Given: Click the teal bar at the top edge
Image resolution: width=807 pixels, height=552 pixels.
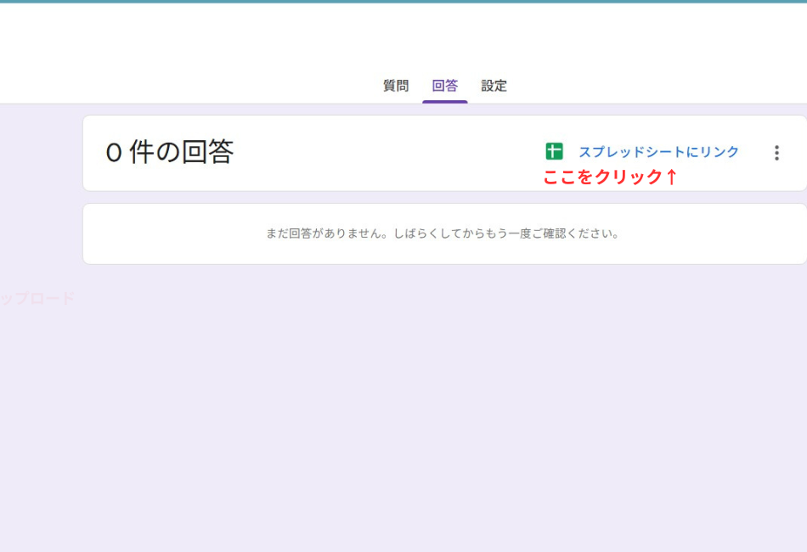Looking at the screenshot, I should pyautogui.click(x=403, y=2).
